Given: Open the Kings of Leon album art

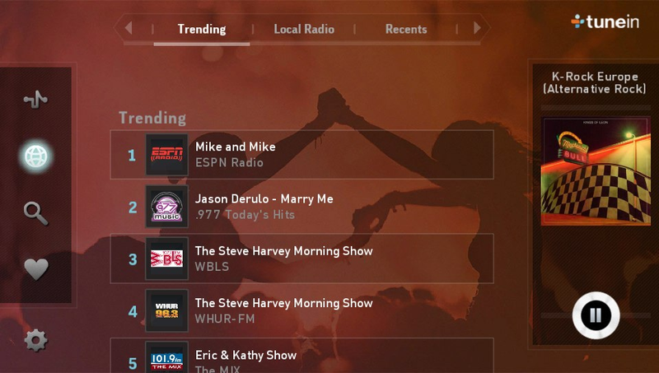Looking at the screenshot, I should click(596, 171).
